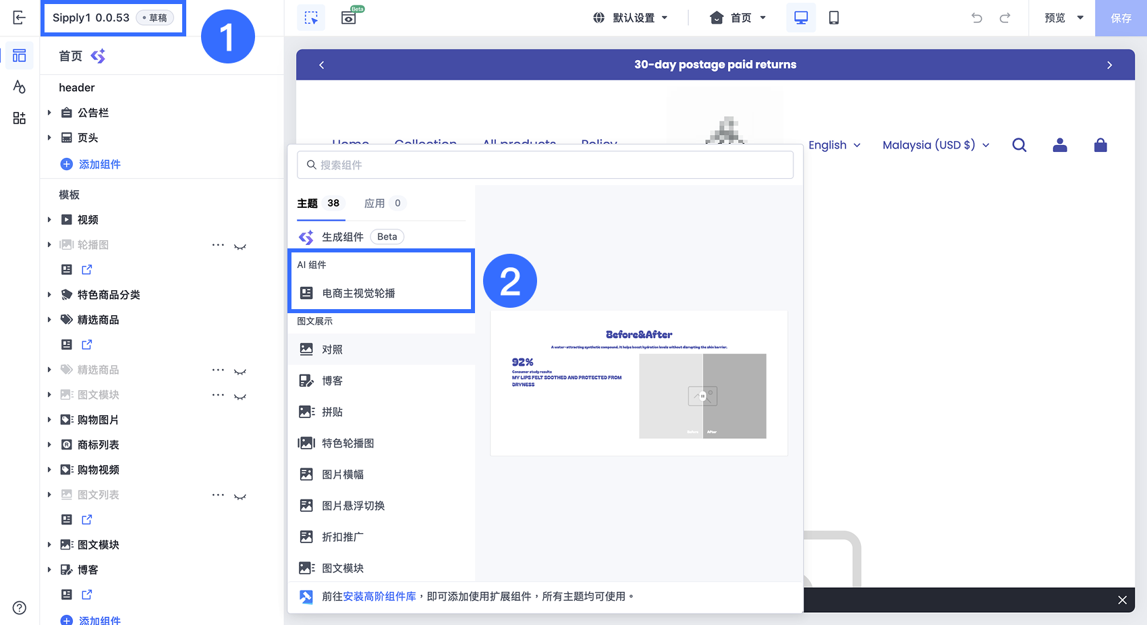The image size is (1147, 625).
Task: Click the redo arrow
Action: point(1005,18)
